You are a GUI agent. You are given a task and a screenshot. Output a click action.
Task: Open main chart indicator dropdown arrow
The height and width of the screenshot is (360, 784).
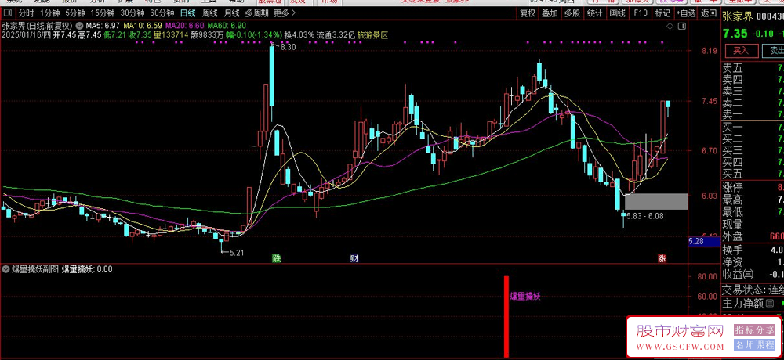(x=79, y=24)
